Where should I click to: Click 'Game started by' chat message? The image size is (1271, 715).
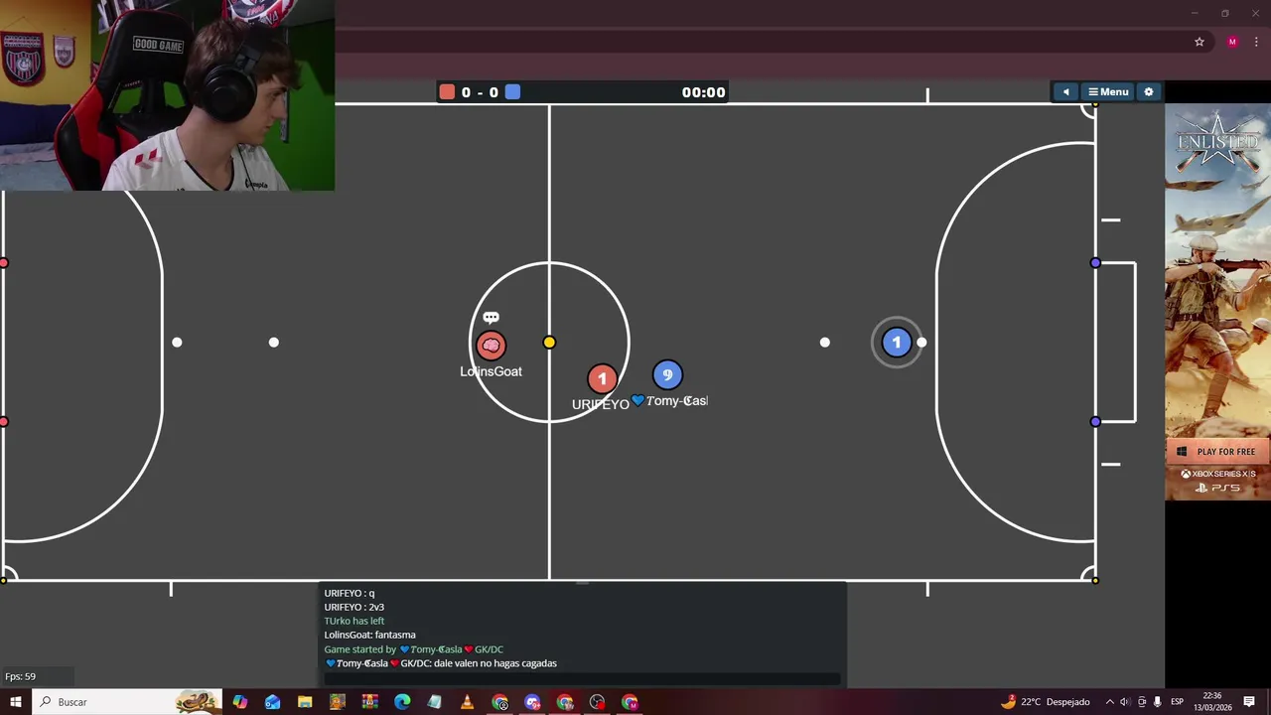point(414,649)
